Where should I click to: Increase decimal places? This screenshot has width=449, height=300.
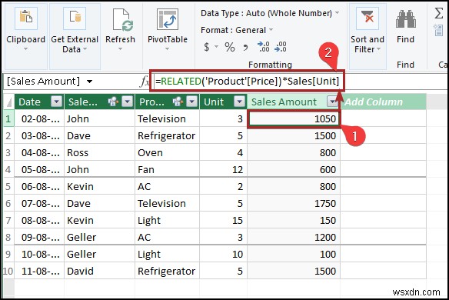[263, 47]
